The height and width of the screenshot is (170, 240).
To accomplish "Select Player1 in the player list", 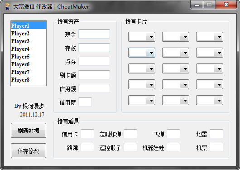I will click(29, 25).
